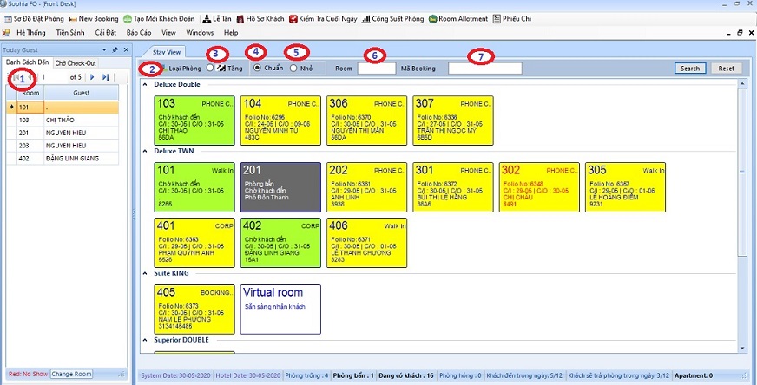This screenshot has width=757, height=385.
Task: Select room 406 card
Action: pyautogui.click(x=367, y=243)
